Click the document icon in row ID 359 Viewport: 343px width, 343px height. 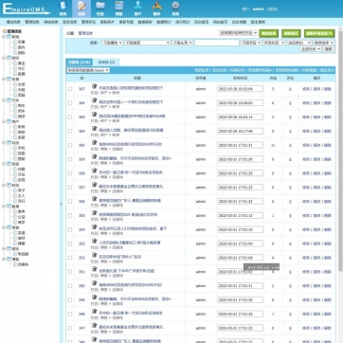(94, 156)
